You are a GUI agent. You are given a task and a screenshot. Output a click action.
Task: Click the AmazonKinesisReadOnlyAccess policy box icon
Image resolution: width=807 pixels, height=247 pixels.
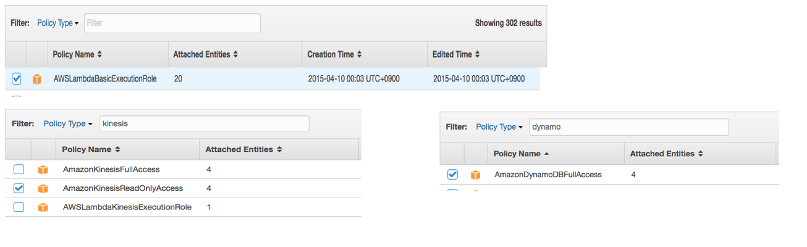(x=43, y=188)
